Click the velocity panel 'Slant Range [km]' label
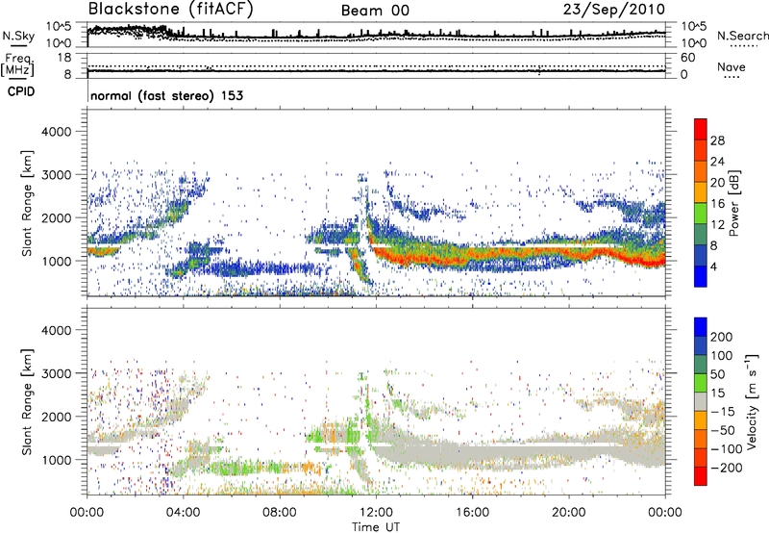The image size is (769, 533). [x=27, y=402]
